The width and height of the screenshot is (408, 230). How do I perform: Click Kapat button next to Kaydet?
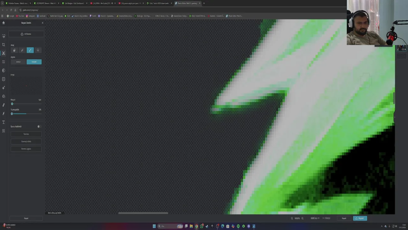(x=344, y=218)
